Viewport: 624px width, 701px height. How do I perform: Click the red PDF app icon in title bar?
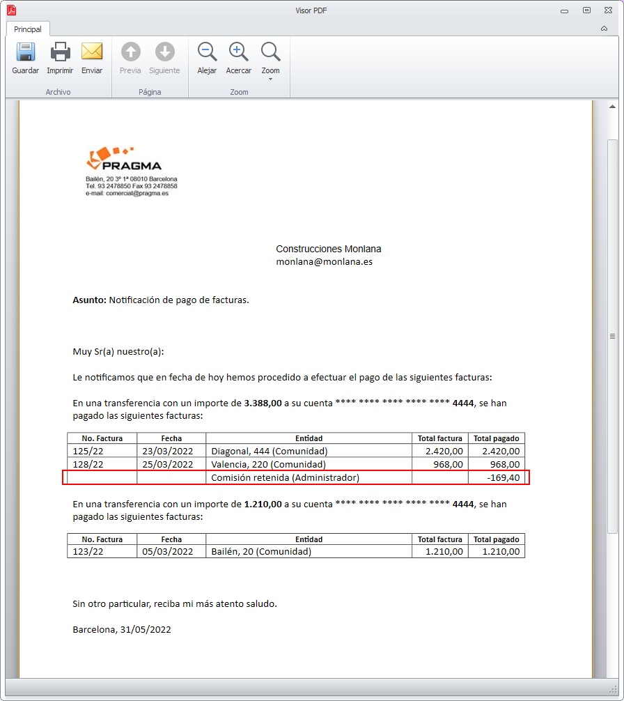[x=12, y=10]
